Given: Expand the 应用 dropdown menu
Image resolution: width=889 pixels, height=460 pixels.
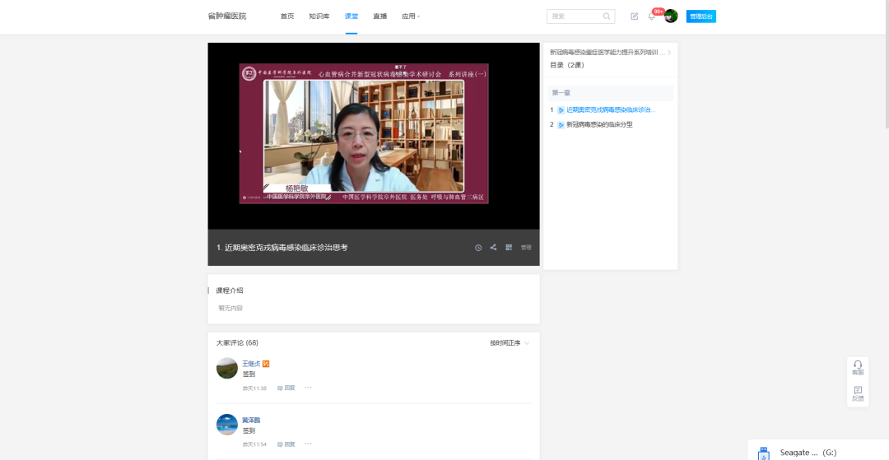Looking at the screenshot, I should [x=411, y=16].
